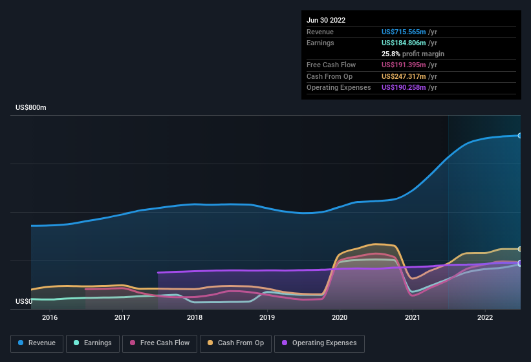This screenshot has width=531, height=362.
Task: Click the Operating Expenses endpoint marker
Action: 520,263
